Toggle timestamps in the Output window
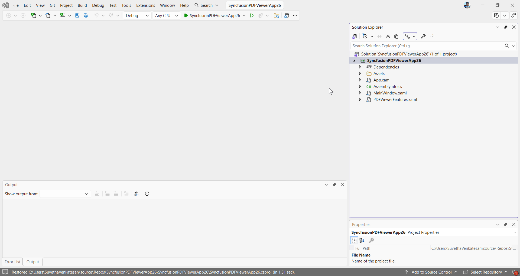Viewport: 520px width, 276px height. (147, 194)
